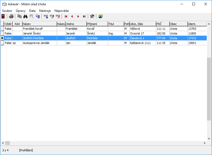Open search with the binoculars icon
This screenshot has width=212, height=155.
pos(25,16)
